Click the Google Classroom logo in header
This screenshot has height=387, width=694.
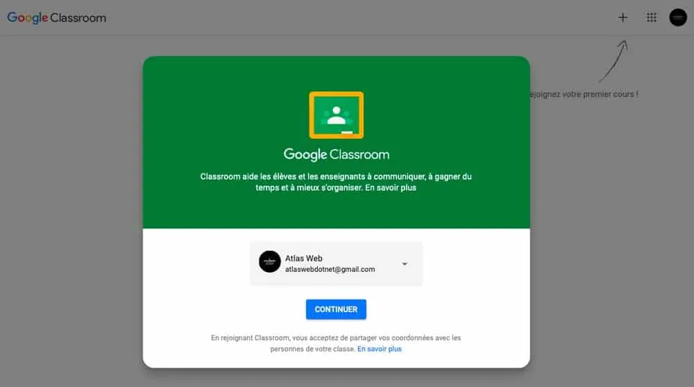click(x=57, y=18)
